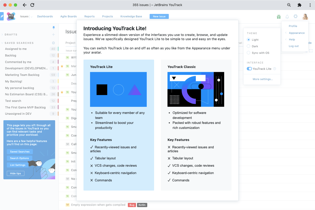Expand the Drafts section
The image size is (315, 210).
click(2, 34)
